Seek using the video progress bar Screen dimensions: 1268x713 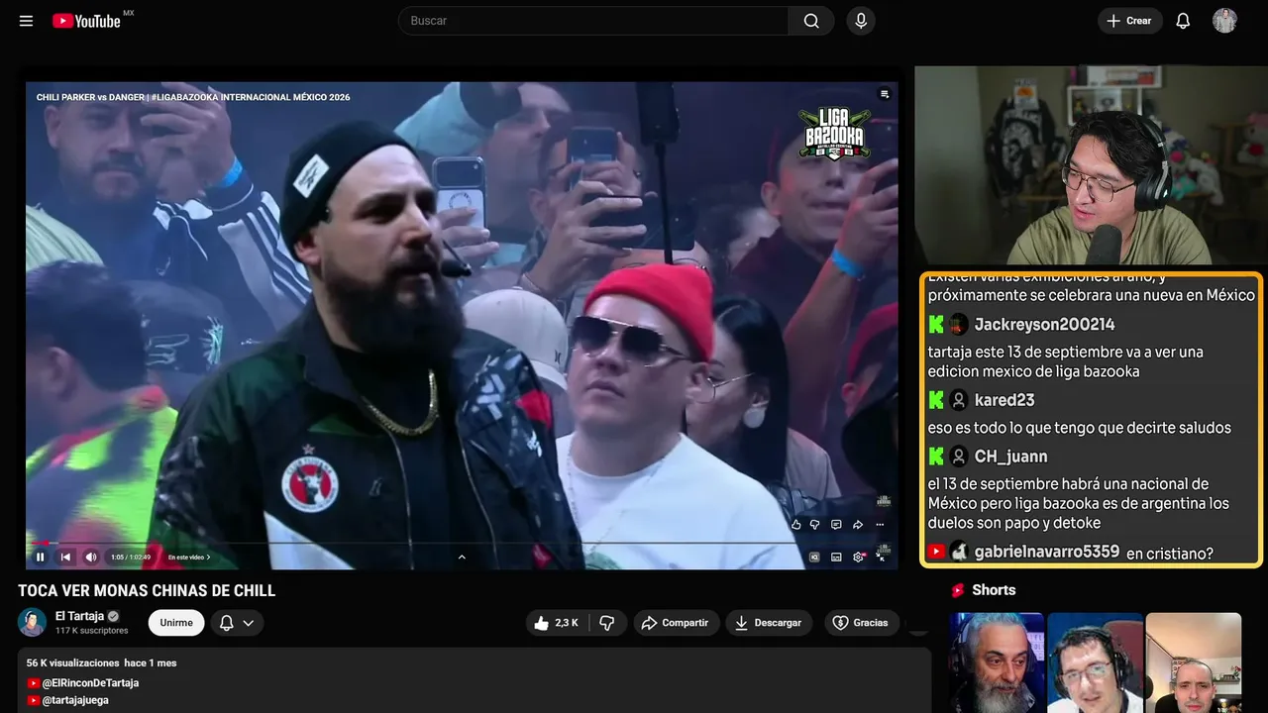[x=462, y=543]
